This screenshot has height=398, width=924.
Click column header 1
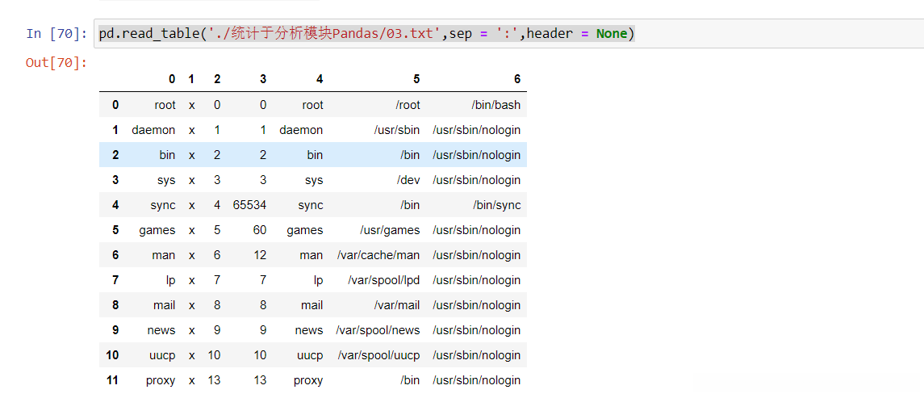point(191,79)
